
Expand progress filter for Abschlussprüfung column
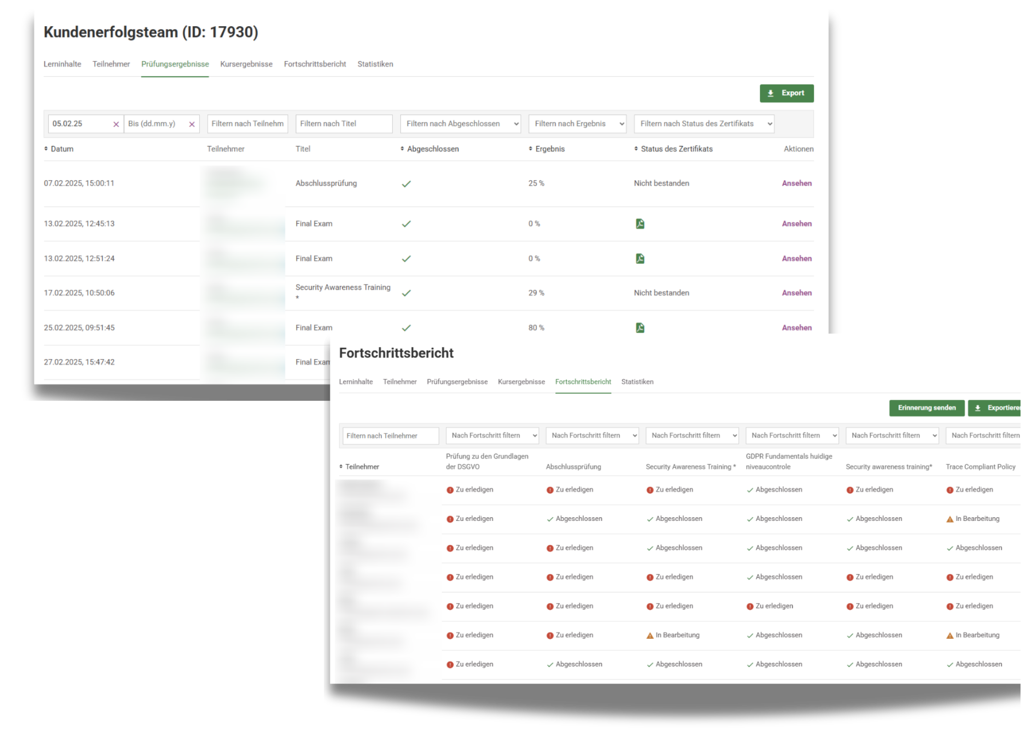(x=592, y=435)
